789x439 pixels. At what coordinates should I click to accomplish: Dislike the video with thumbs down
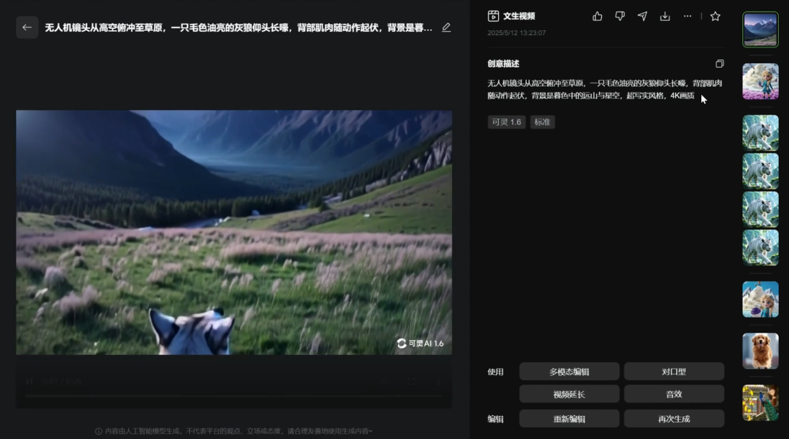coord(620,16)
